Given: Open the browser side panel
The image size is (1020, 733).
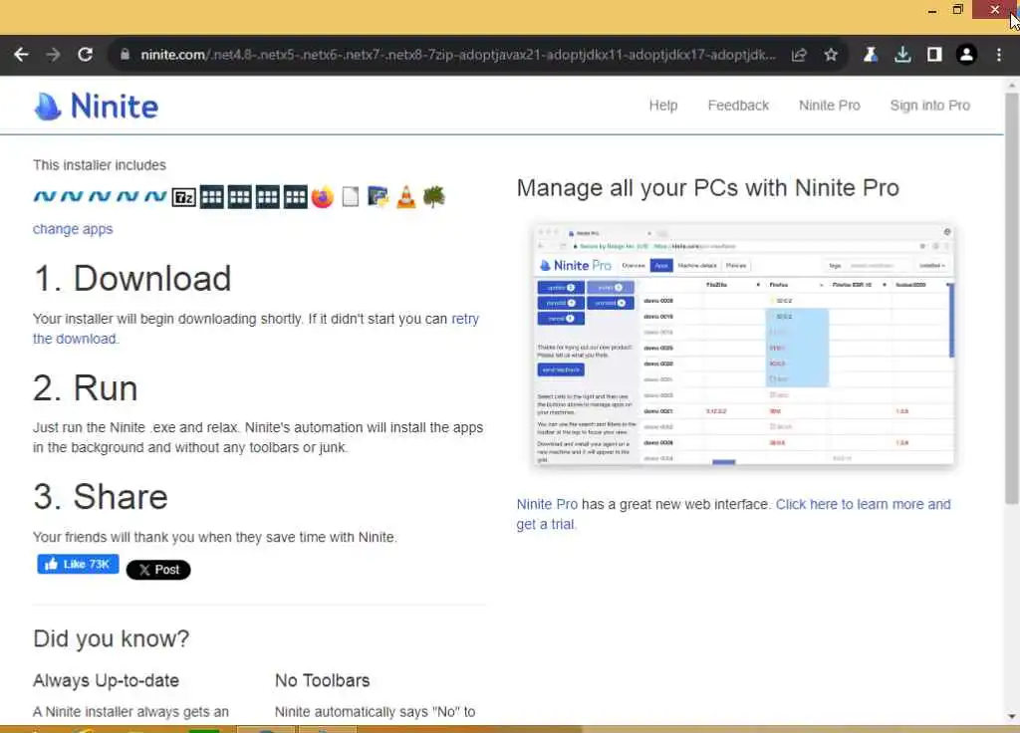Looking at the screenshot, I should 934,55.
